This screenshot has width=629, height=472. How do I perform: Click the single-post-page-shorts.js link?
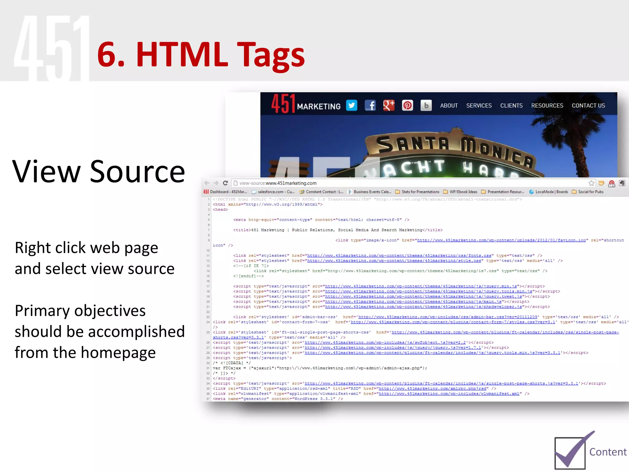(x=441, y=383)
